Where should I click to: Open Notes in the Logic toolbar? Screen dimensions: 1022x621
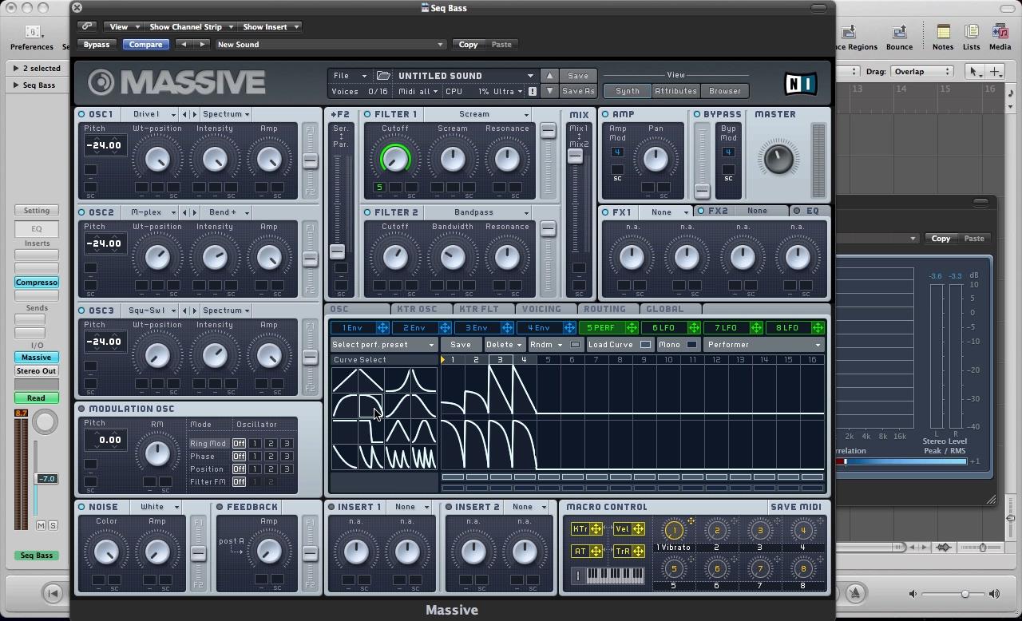click(x=943, y=37)
